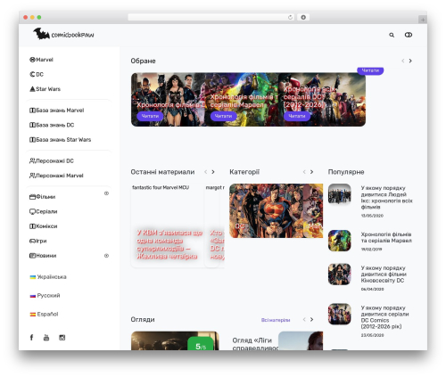Open База знань Star Wars
Viewport: 446px width, 377px height.
click(x=63, y=139)
